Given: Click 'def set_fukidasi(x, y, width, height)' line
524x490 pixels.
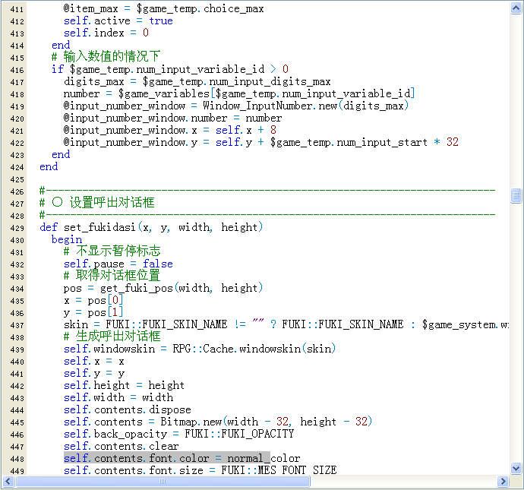Looking at the screenshot, I should 151,227.
